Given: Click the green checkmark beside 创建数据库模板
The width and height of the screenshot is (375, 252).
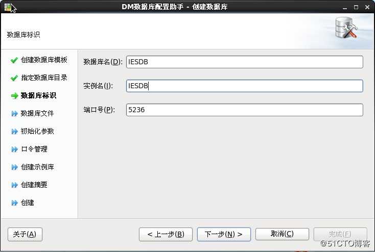Looking at the screenshot, I should 14,60.
